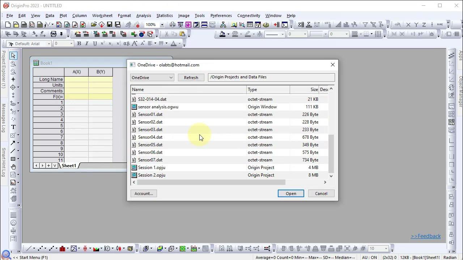Click the Print icon in toolbar
The image size is (463, 260).
[x=173, y=25]
